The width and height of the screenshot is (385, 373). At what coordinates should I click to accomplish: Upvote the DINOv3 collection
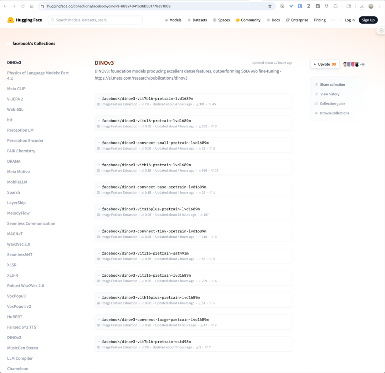click(x=324, y=64)
